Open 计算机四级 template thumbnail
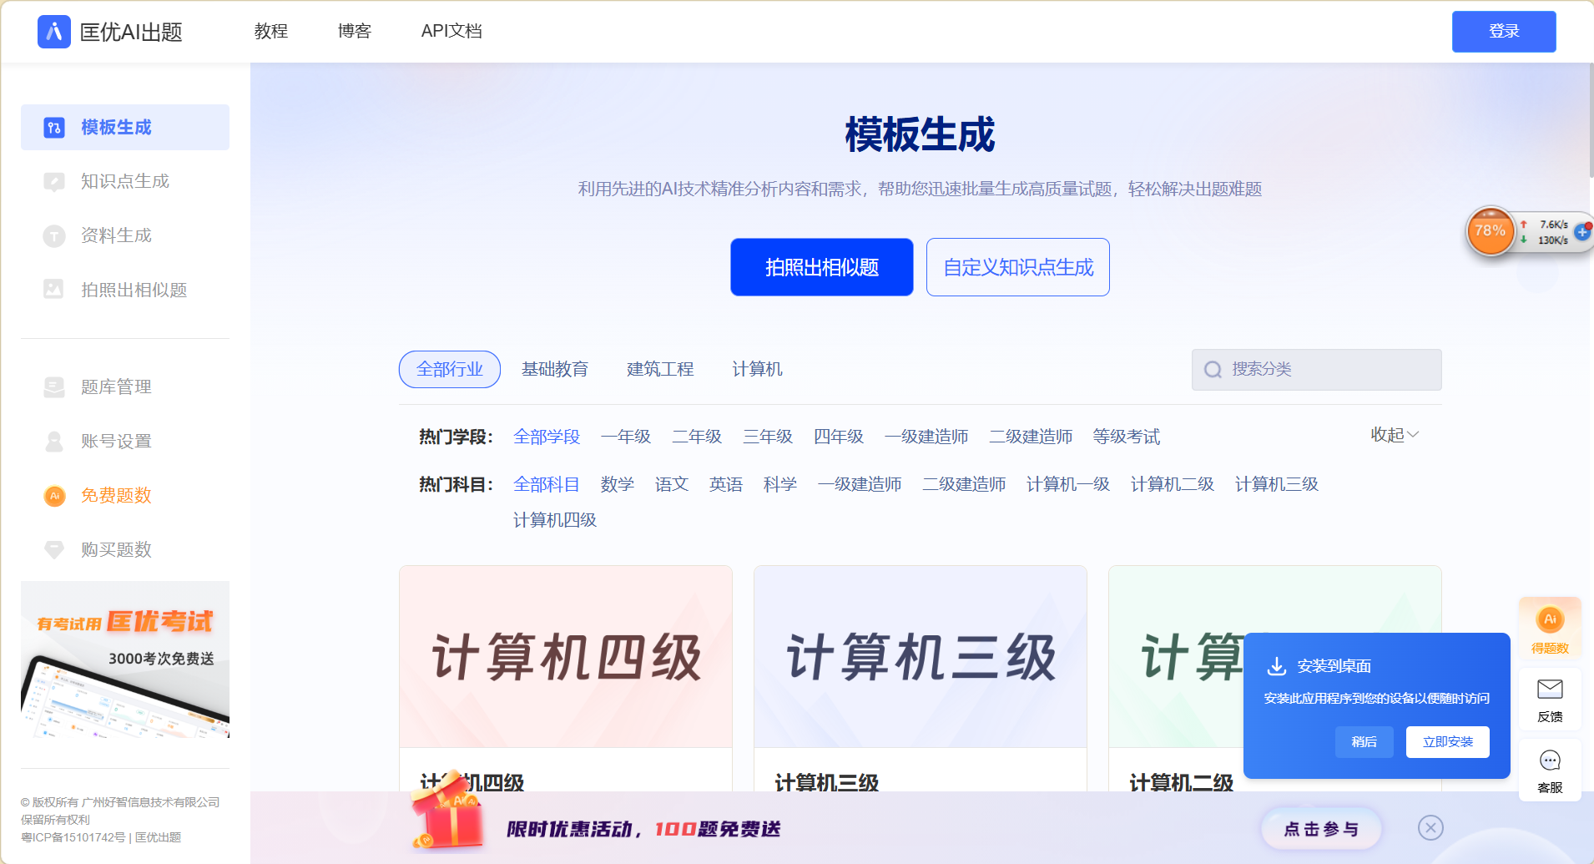Viewport: 1594px width, 864px height. point(566,657)
